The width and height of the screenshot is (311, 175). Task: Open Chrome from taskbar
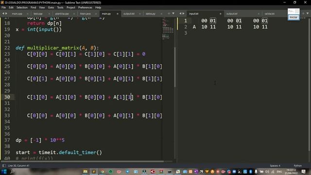coord(103,172)
